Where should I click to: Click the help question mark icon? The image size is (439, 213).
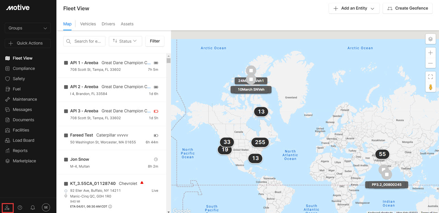[x=20, y=208]
